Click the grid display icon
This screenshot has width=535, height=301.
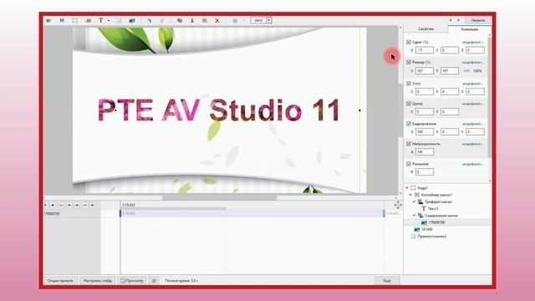pos(235,20)
